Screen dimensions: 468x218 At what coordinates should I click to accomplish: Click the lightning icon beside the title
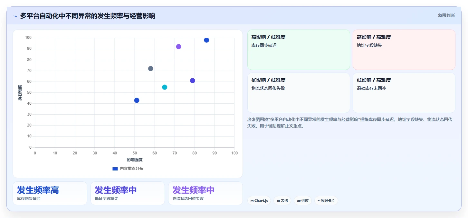tap(15, 16)
